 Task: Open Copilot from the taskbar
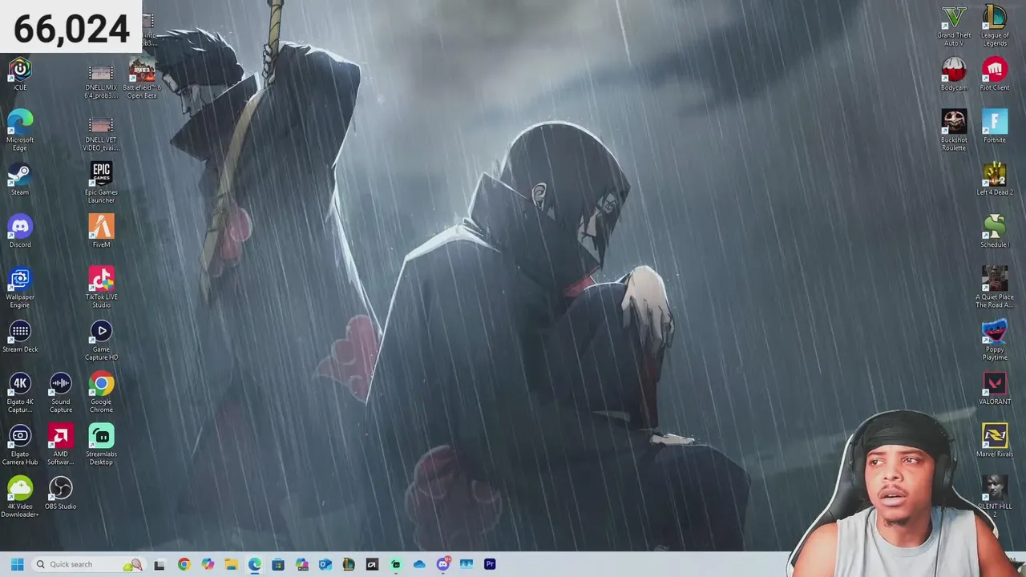208,564
